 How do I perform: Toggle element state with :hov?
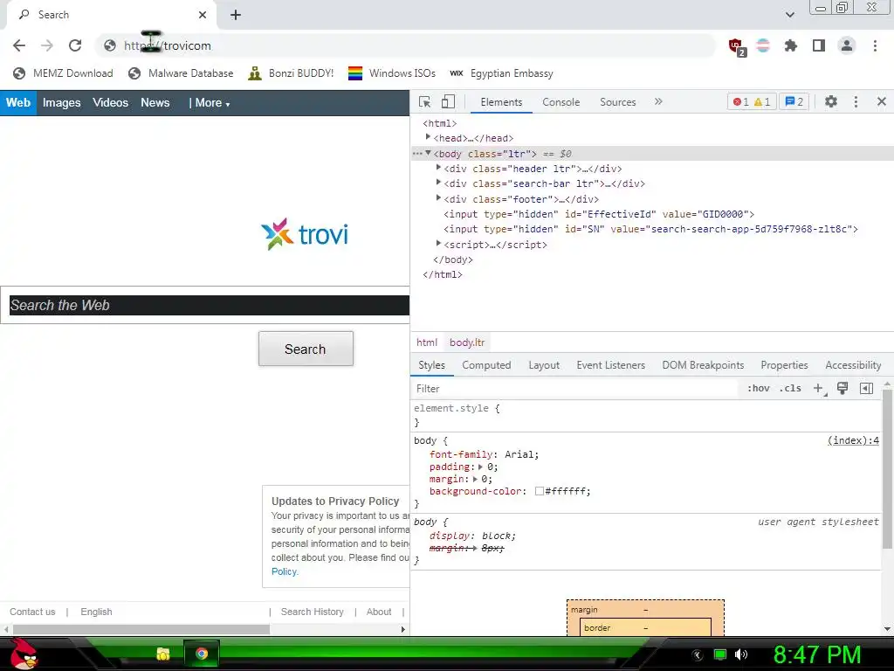click(759, 389)
